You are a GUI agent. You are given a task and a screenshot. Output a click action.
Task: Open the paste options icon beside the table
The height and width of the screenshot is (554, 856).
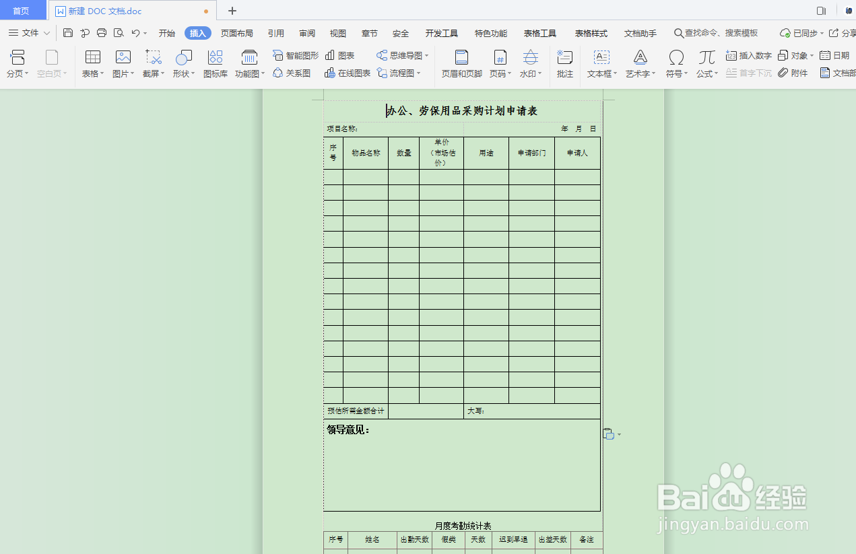(x=608, y=434)
